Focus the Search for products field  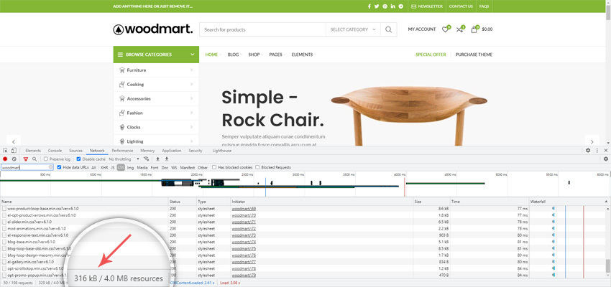tap(262, 29)
